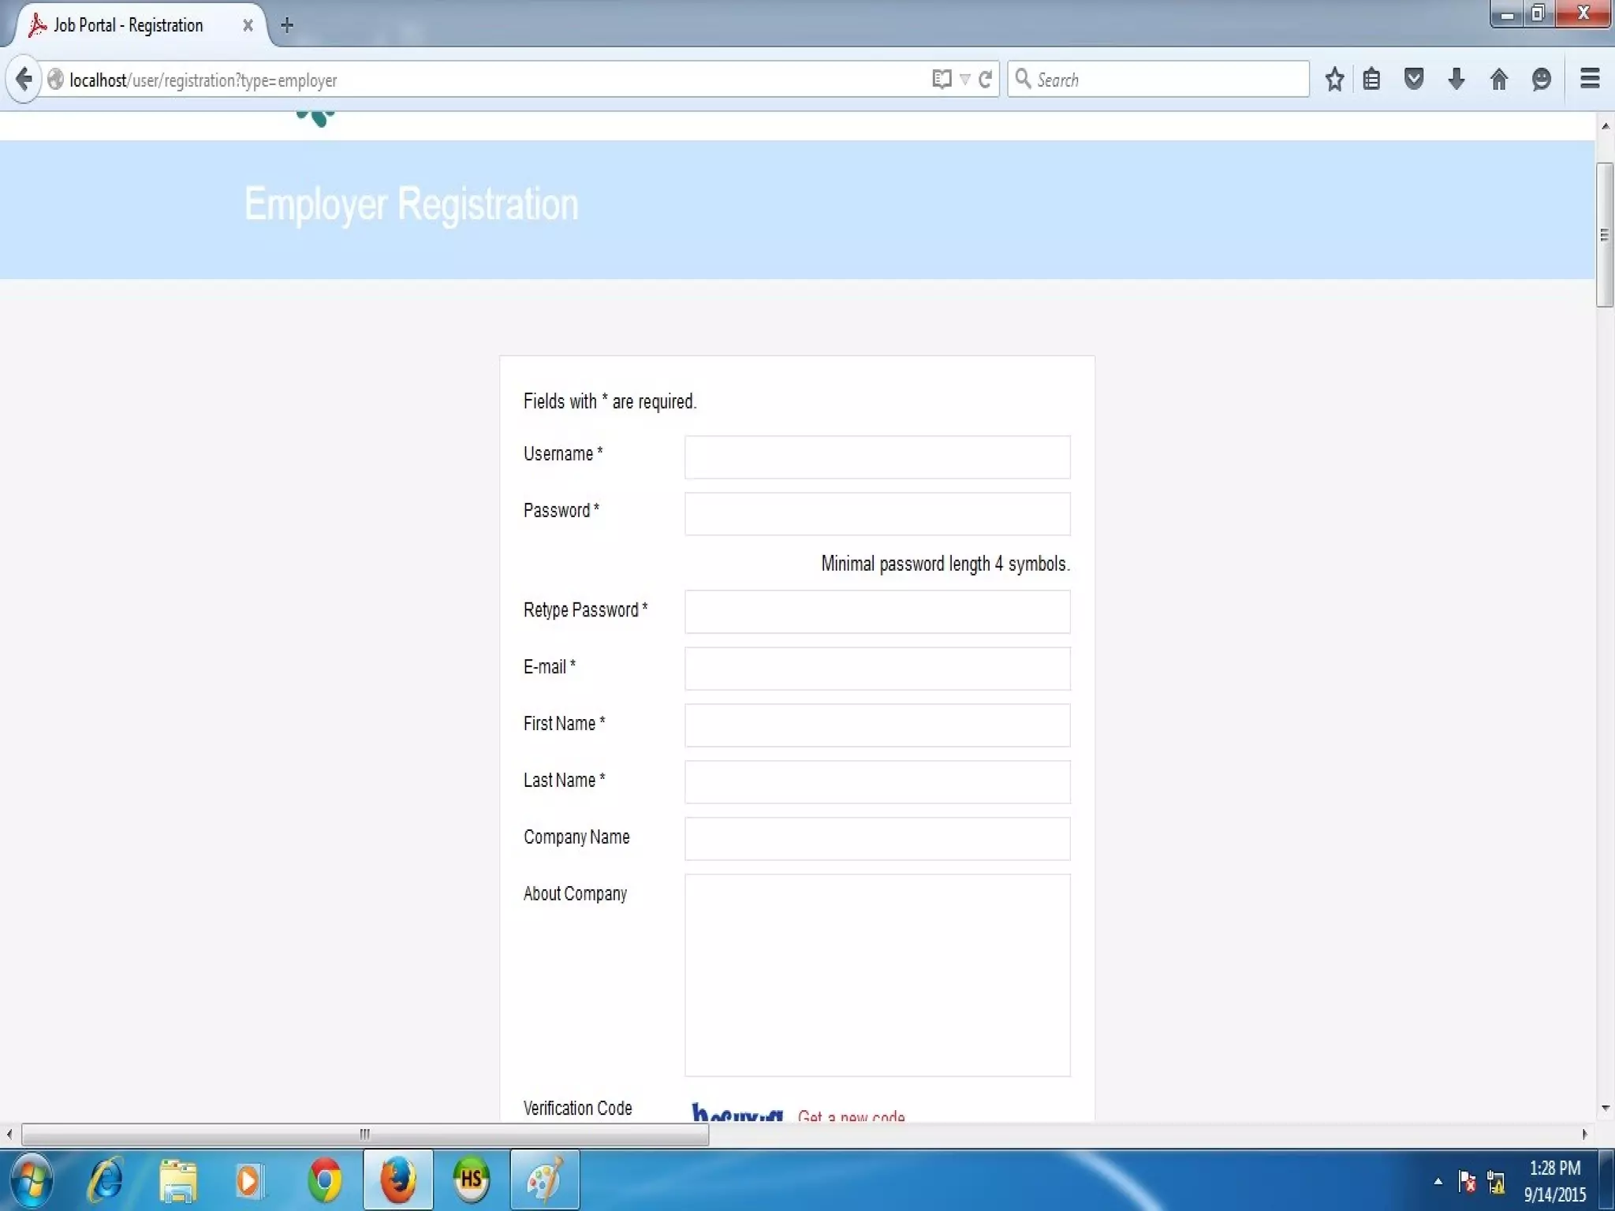The image size is (1615, 1211).
Task: Click the reload page icon
Action: [986, 79]
